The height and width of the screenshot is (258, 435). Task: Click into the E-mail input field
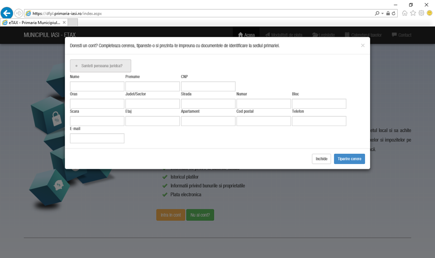pos(97,138)
